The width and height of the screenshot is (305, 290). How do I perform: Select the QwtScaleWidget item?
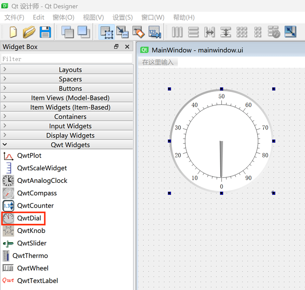point(35,168)
